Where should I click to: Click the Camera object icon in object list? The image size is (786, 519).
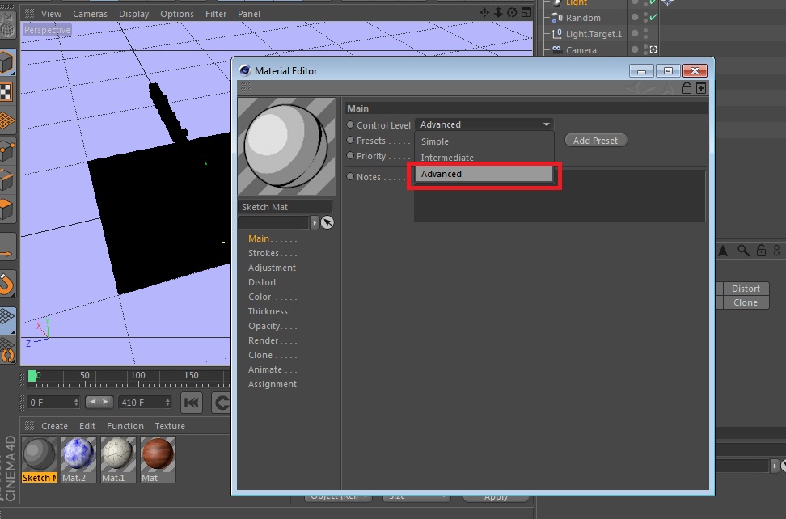(556, 49)
